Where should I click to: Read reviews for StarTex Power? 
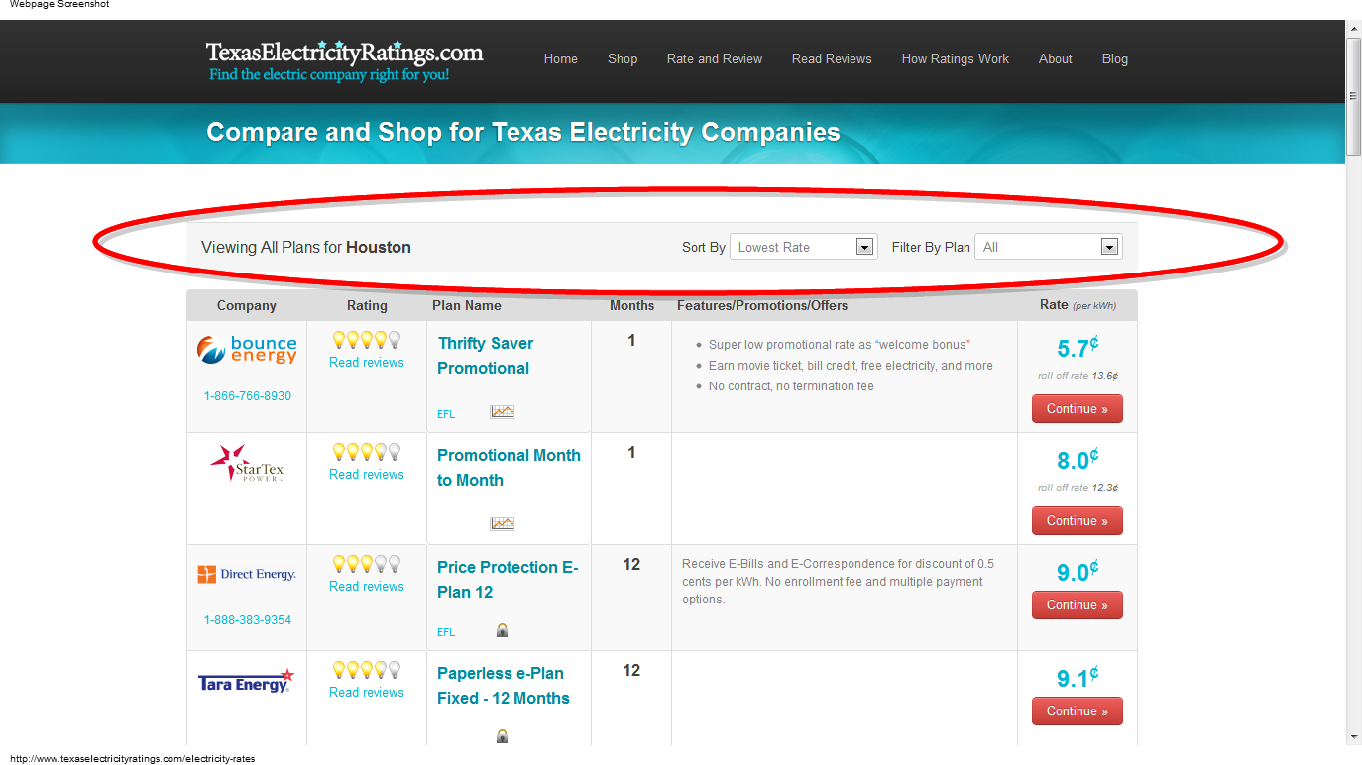(x=367, y=475)
